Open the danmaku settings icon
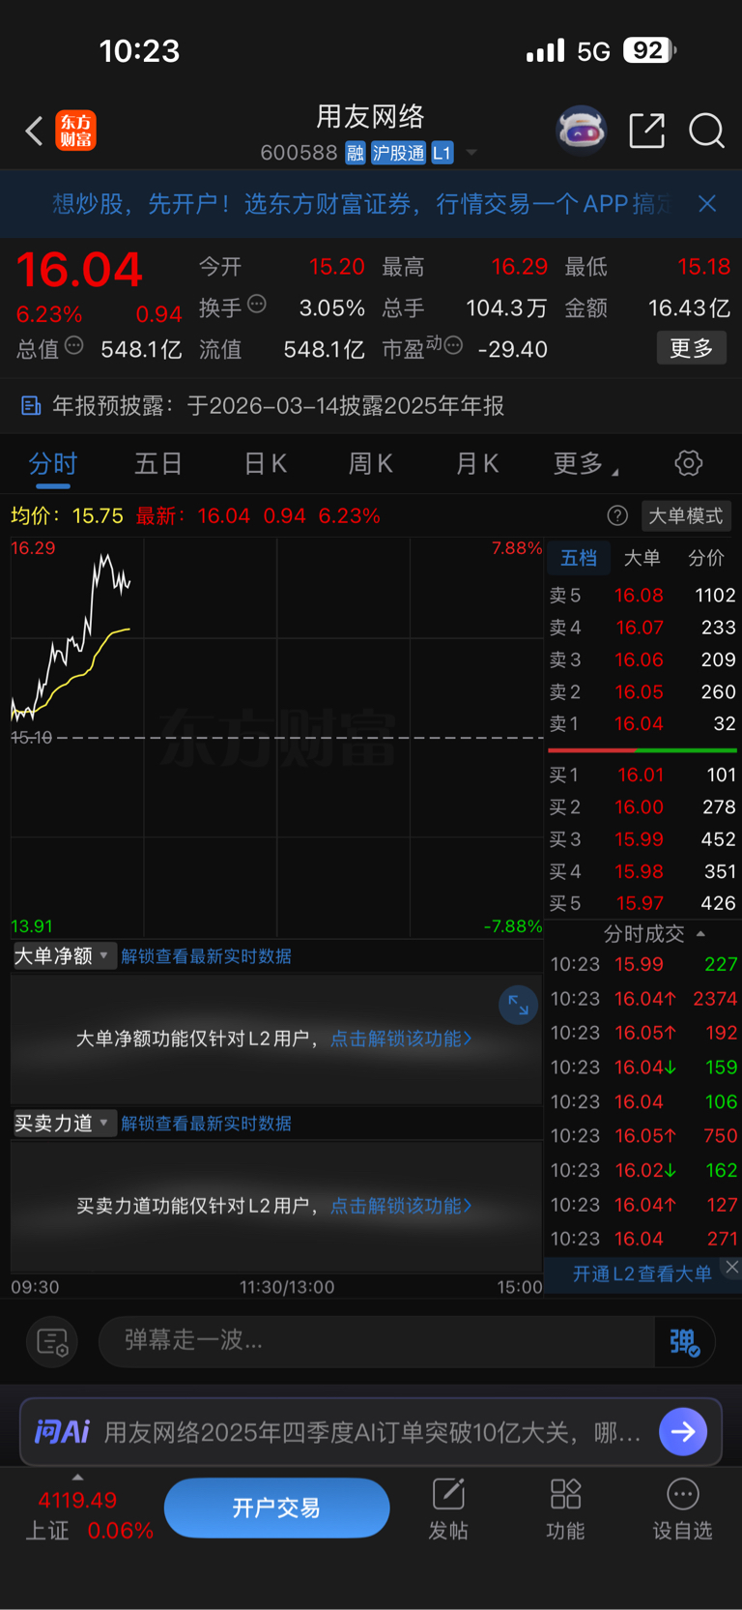This screenshot has height=1610, width=742. click(x=51, y=1341)
